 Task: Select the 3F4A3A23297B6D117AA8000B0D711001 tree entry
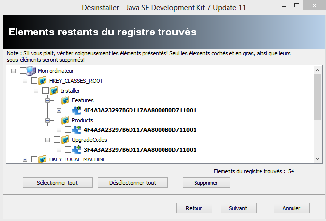[140, 150]
